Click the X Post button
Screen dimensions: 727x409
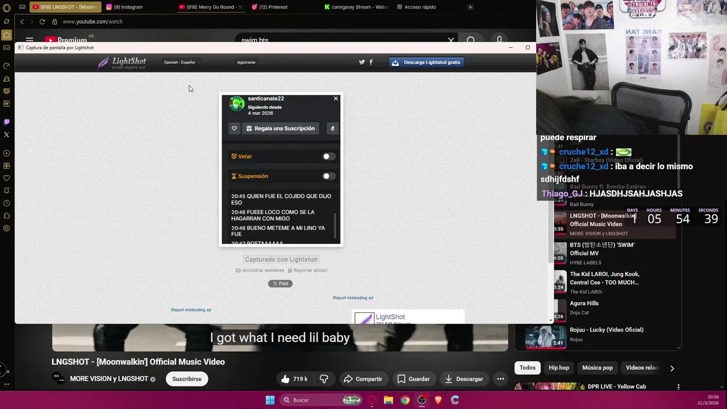coord(280,283)
